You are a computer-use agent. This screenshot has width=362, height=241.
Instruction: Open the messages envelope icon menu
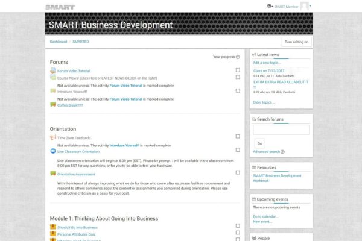pos(270,6)
